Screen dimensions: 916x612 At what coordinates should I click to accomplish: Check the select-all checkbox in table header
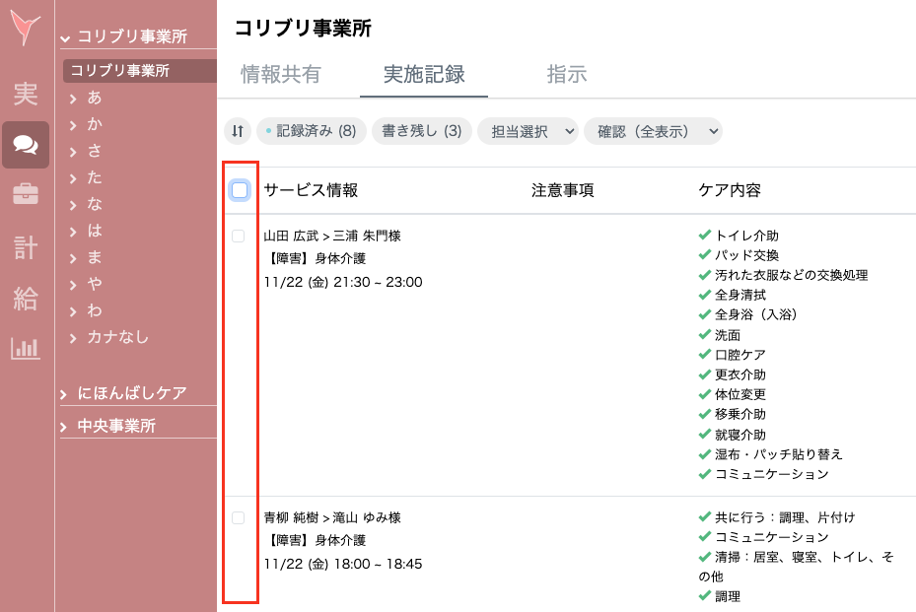pos(238,189)
